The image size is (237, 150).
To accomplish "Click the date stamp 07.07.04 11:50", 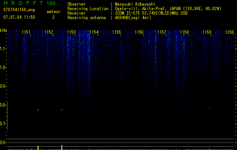I will [x=19, y=17].
